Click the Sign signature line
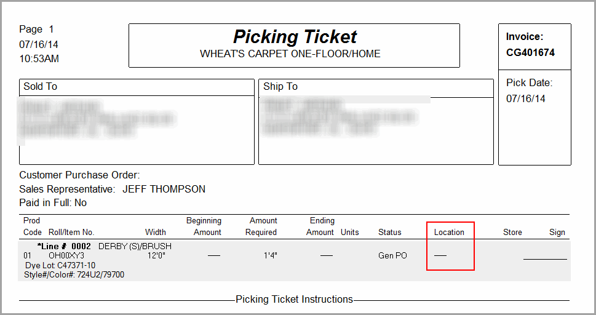The height and width of the screenshot is (315, 596). [x=545, y=259]
